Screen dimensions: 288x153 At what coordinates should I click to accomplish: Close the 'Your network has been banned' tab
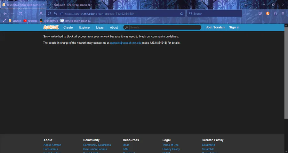pos(44,5)
